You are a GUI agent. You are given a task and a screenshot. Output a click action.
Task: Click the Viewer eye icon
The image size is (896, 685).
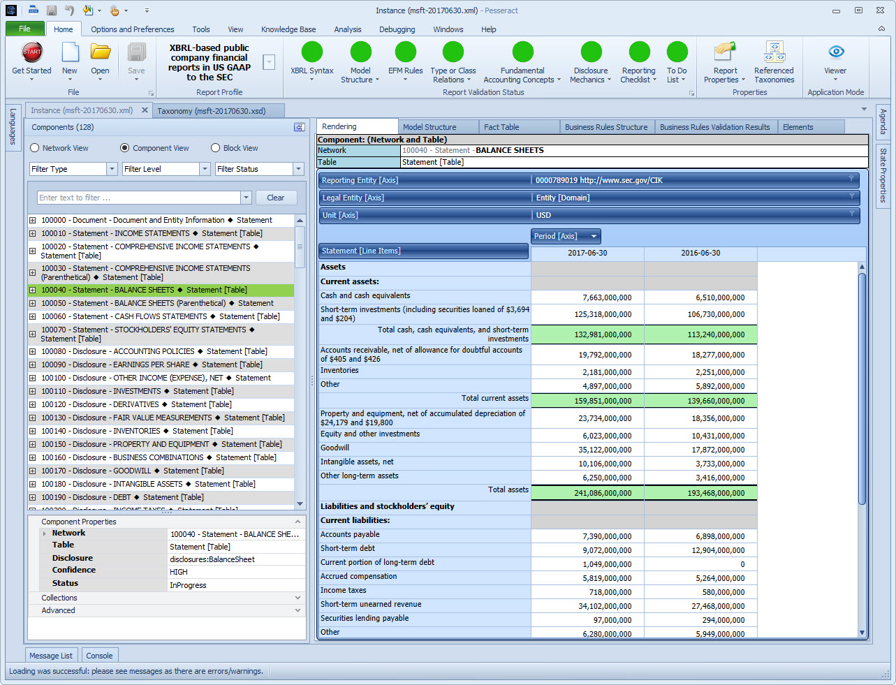(x=836, y=52)
